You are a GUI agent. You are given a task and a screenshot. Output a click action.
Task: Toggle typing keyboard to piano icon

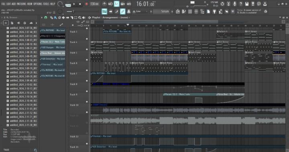point(104,12)
